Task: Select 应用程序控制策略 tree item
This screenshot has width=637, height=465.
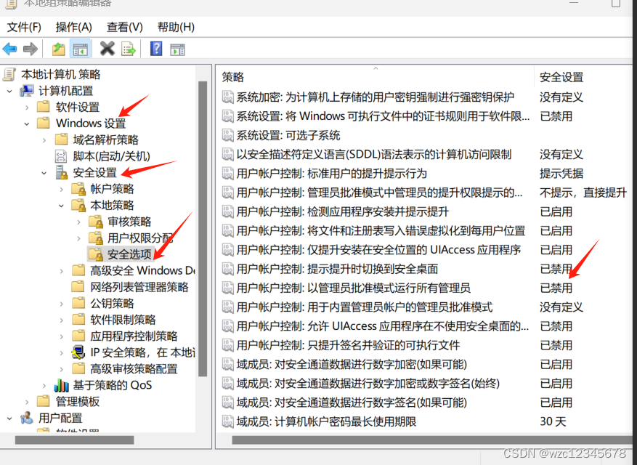Action: (134, 336)
